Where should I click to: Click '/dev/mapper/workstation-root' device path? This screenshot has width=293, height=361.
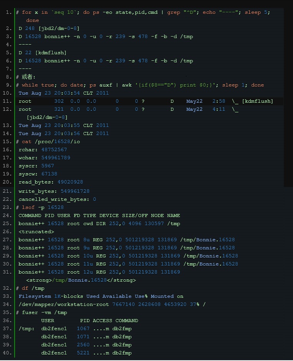[x=64, y=304]
